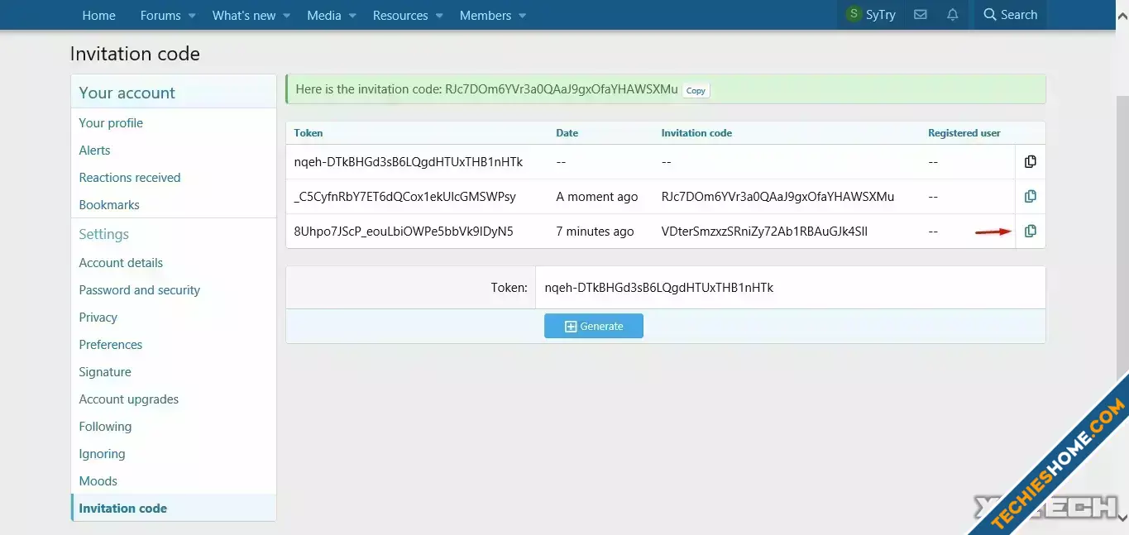Screen dimensions: 1129x535
Task: Click invitation code RJc7DOm6YVr3a0QAaJ9gxOfaYHAWSXMu in table
Action: pyautogui.click(x=777, y=197)
